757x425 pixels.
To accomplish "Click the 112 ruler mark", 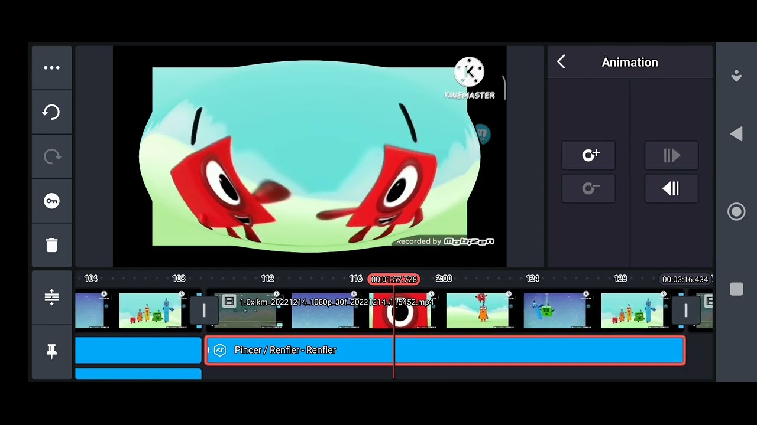I will tap(267, 279).
